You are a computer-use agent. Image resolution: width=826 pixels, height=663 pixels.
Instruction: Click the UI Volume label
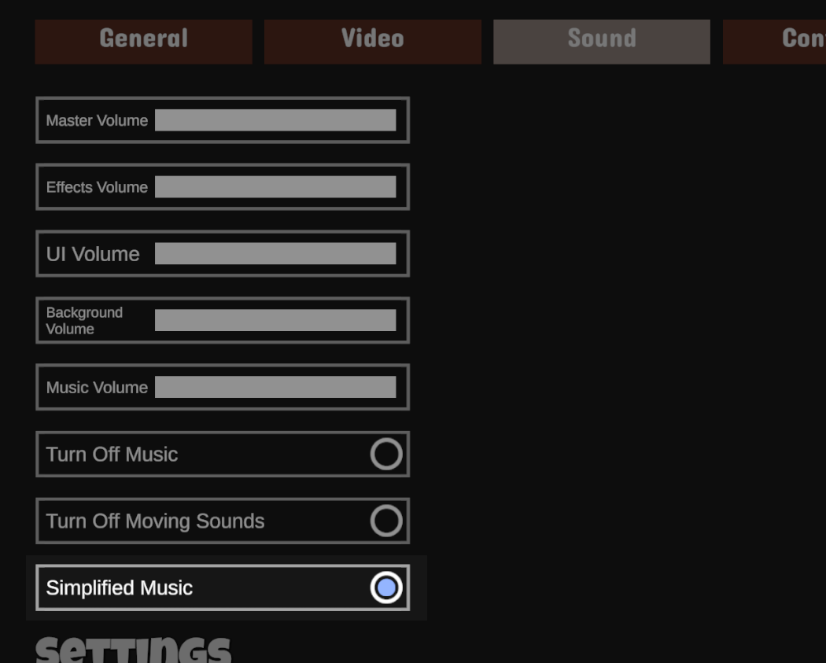click(x=93, y=254)
